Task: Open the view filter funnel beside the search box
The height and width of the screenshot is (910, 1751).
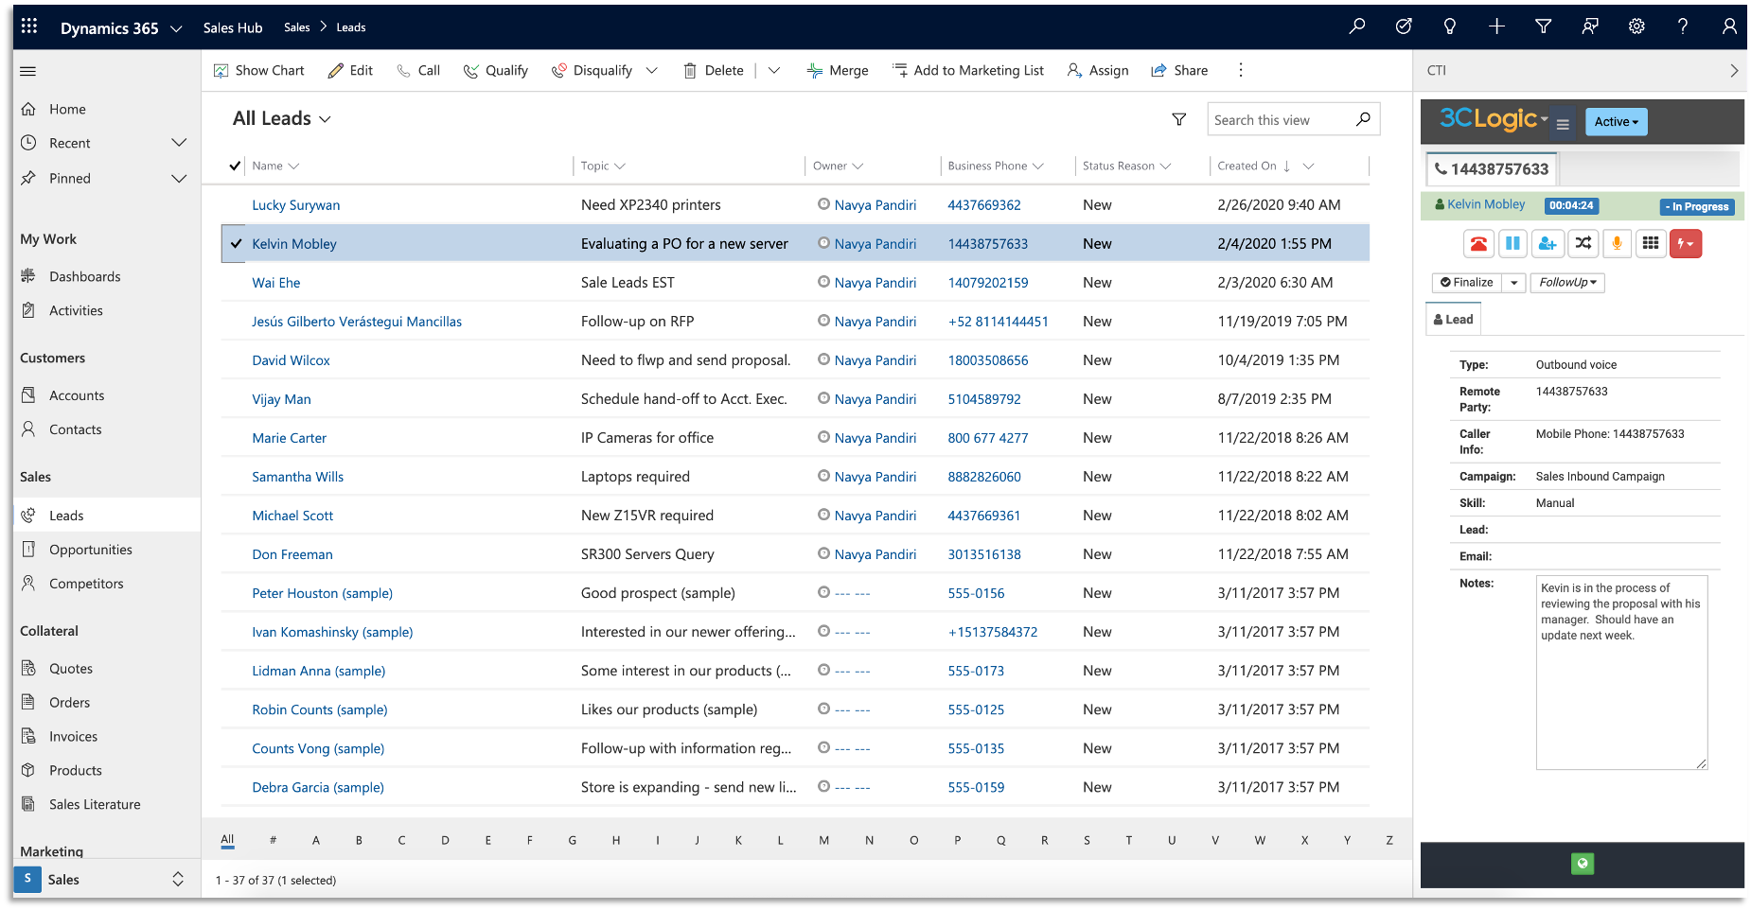Action: 1179,119
